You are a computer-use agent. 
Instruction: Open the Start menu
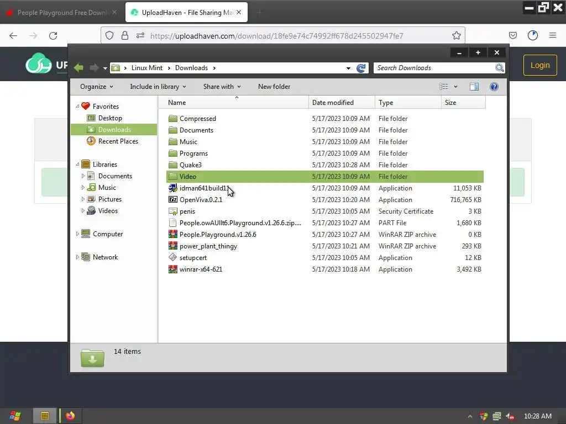[15, 416]
